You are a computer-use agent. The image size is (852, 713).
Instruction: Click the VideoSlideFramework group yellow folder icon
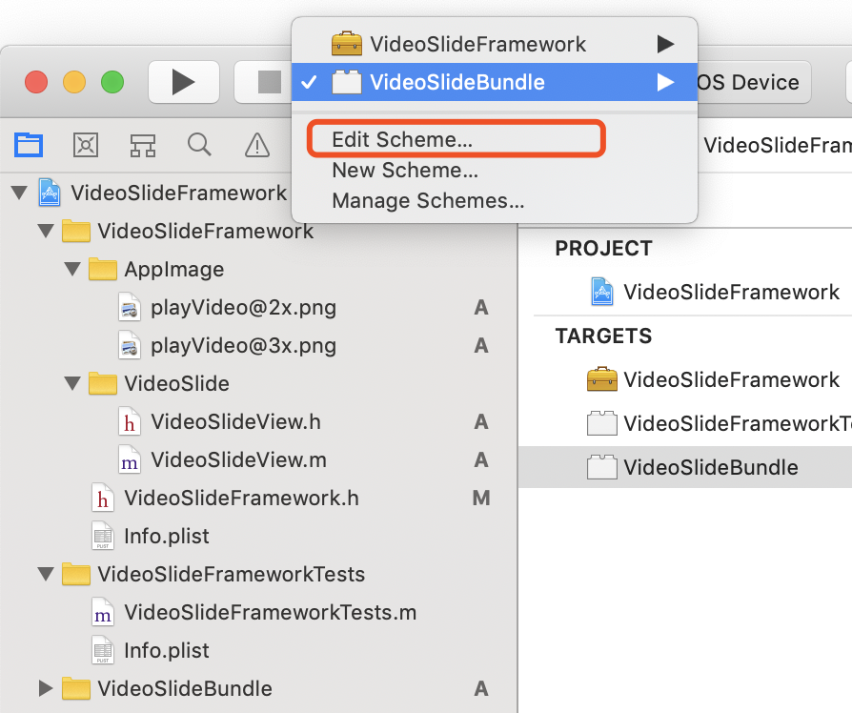click(76, 231)
